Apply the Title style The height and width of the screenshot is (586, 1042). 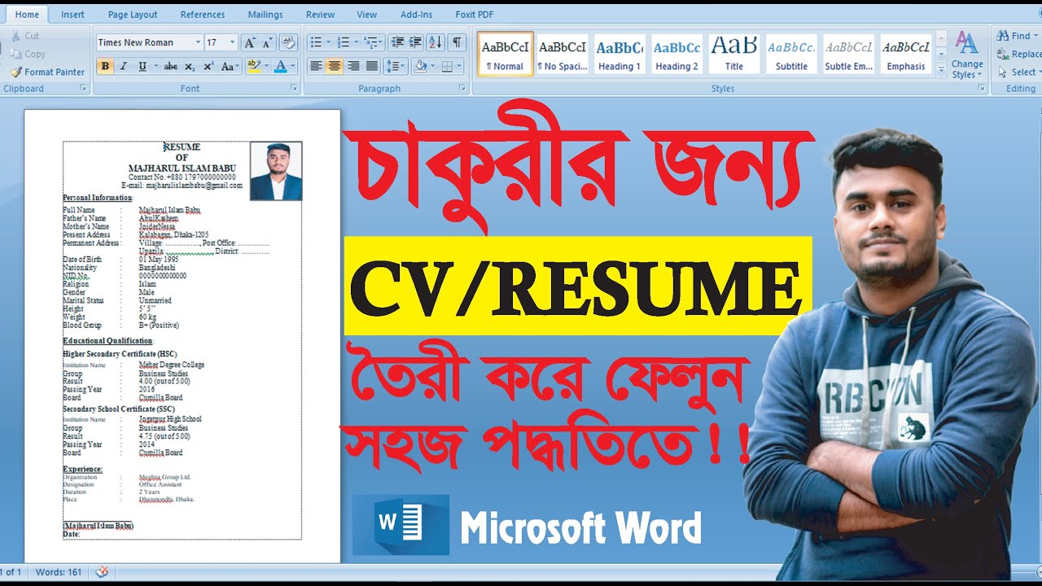(734, 55)
